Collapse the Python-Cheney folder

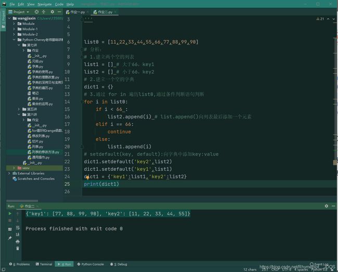coord(14,40)
